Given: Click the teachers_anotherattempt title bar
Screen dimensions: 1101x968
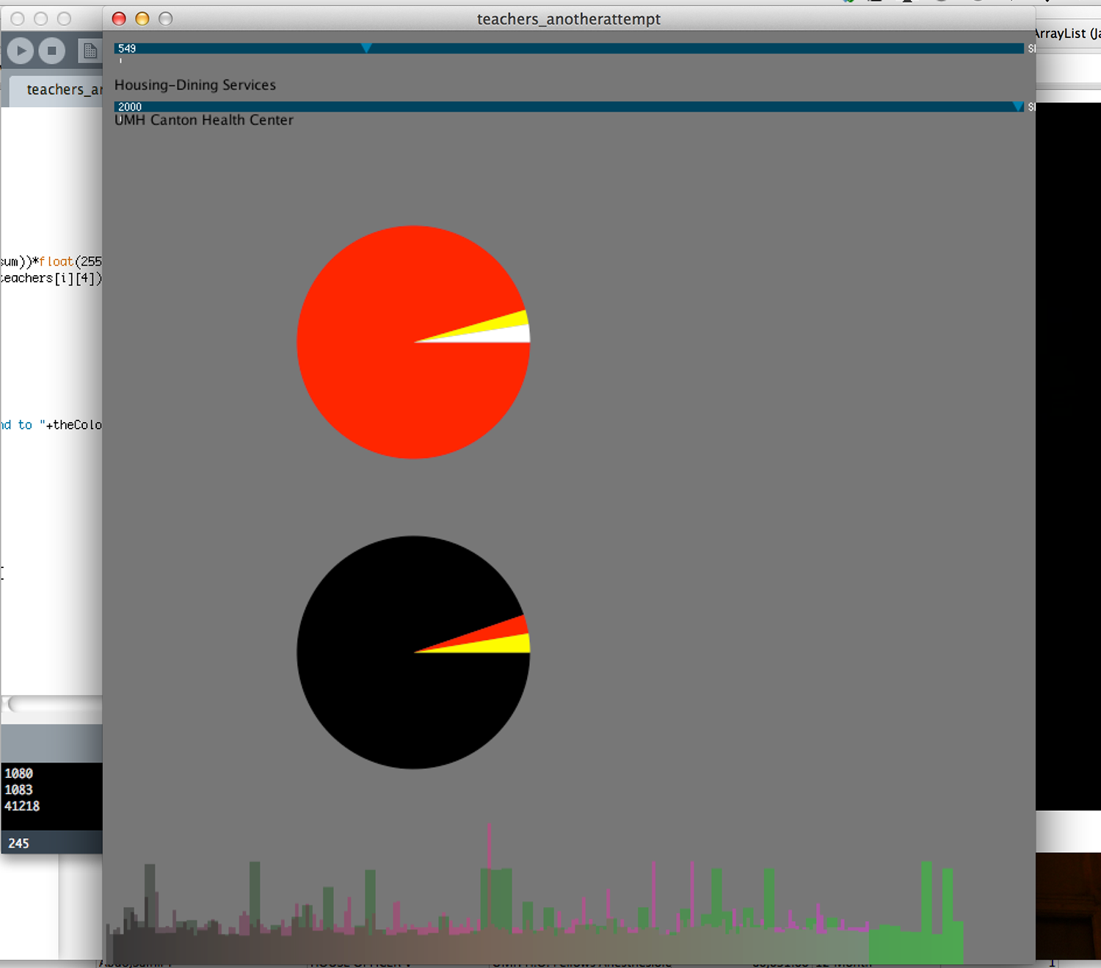Looking at the screenshot, I should tap(569, 19).
